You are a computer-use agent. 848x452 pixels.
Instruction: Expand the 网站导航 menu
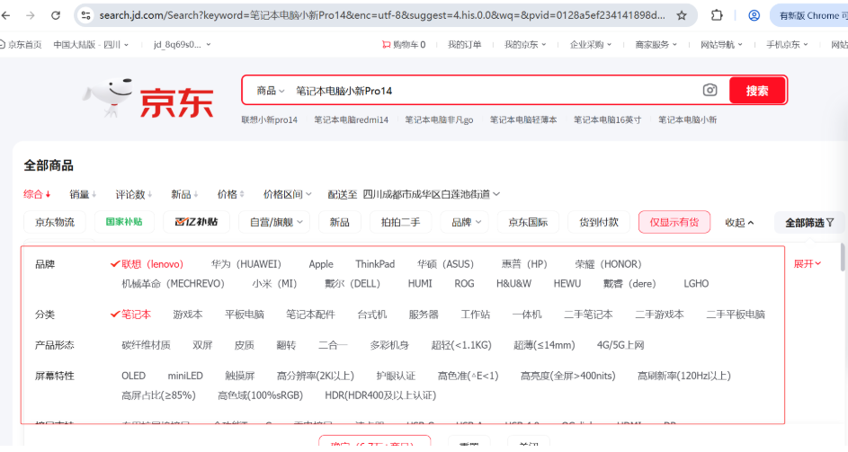click(x=721, y=44)
